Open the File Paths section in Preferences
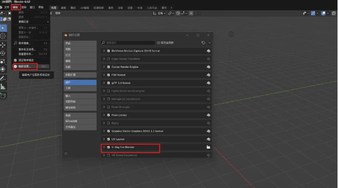 tap(80, 127)
